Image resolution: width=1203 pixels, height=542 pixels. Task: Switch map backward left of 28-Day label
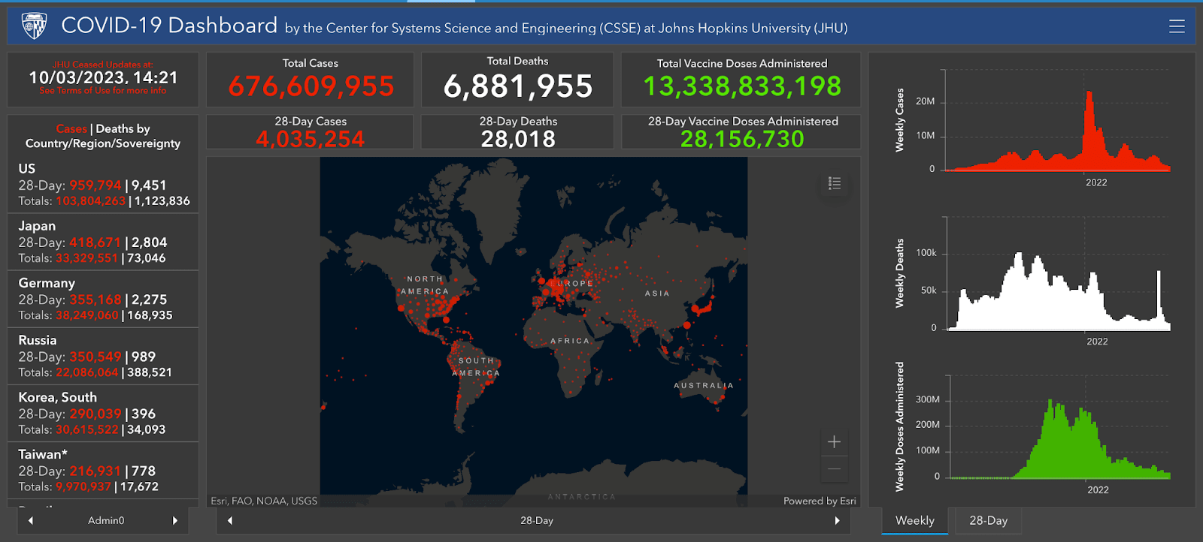pos(230,520)
